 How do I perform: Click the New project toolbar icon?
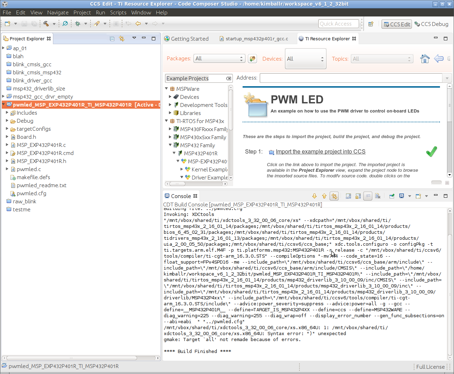[8, 24]
